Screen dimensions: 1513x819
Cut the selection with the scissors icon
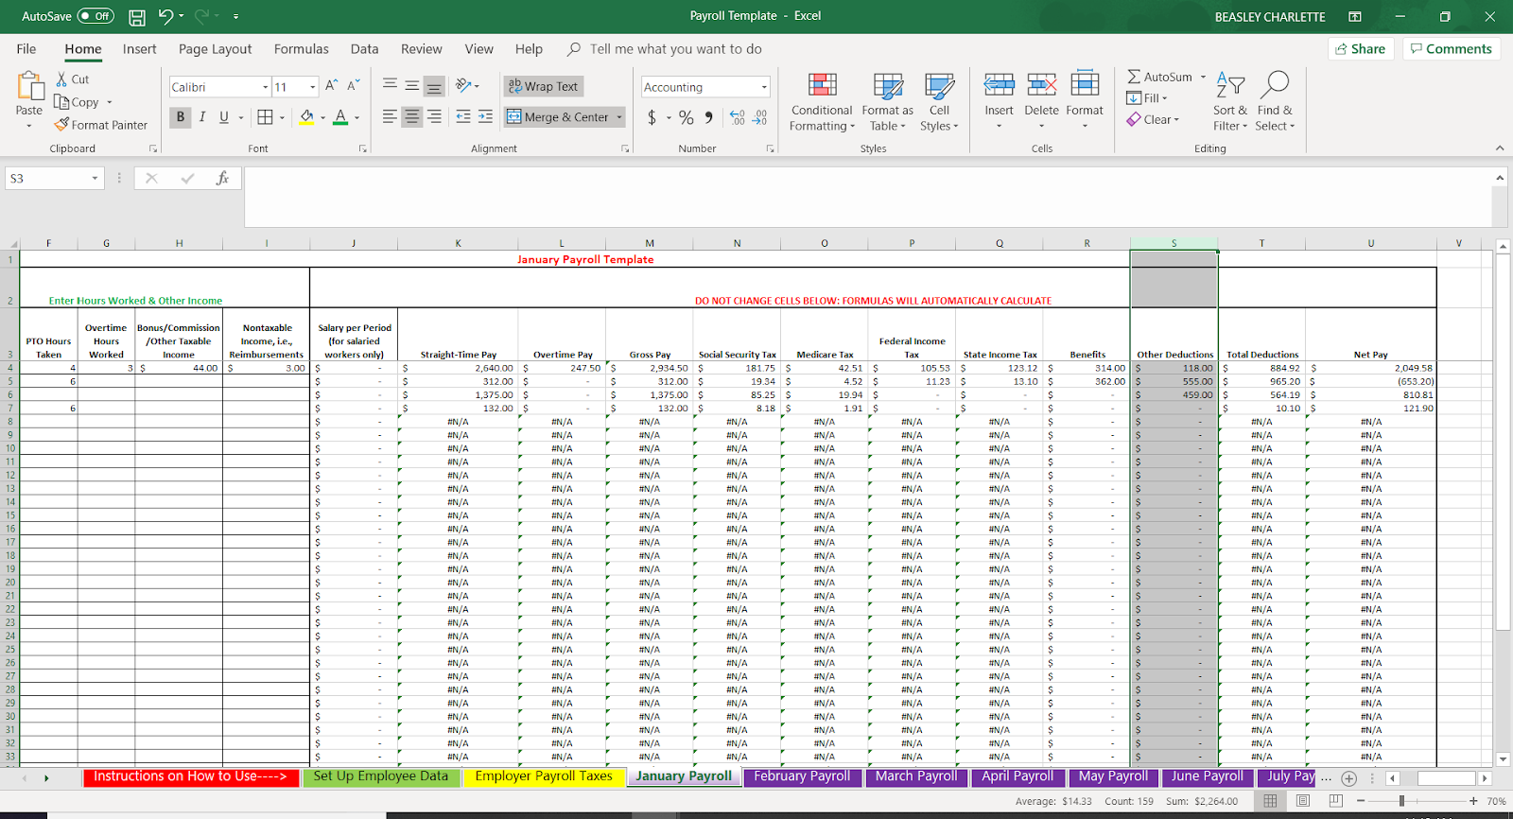[62, 79]
